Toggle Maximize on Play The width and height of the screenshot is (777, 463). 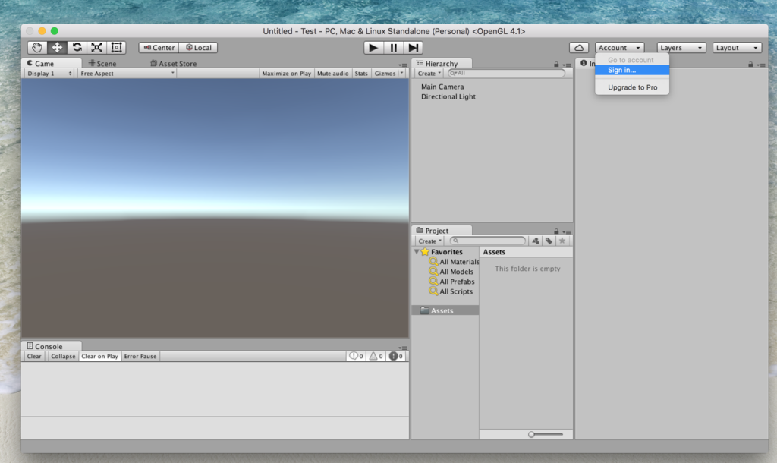[x=286, y=74]
